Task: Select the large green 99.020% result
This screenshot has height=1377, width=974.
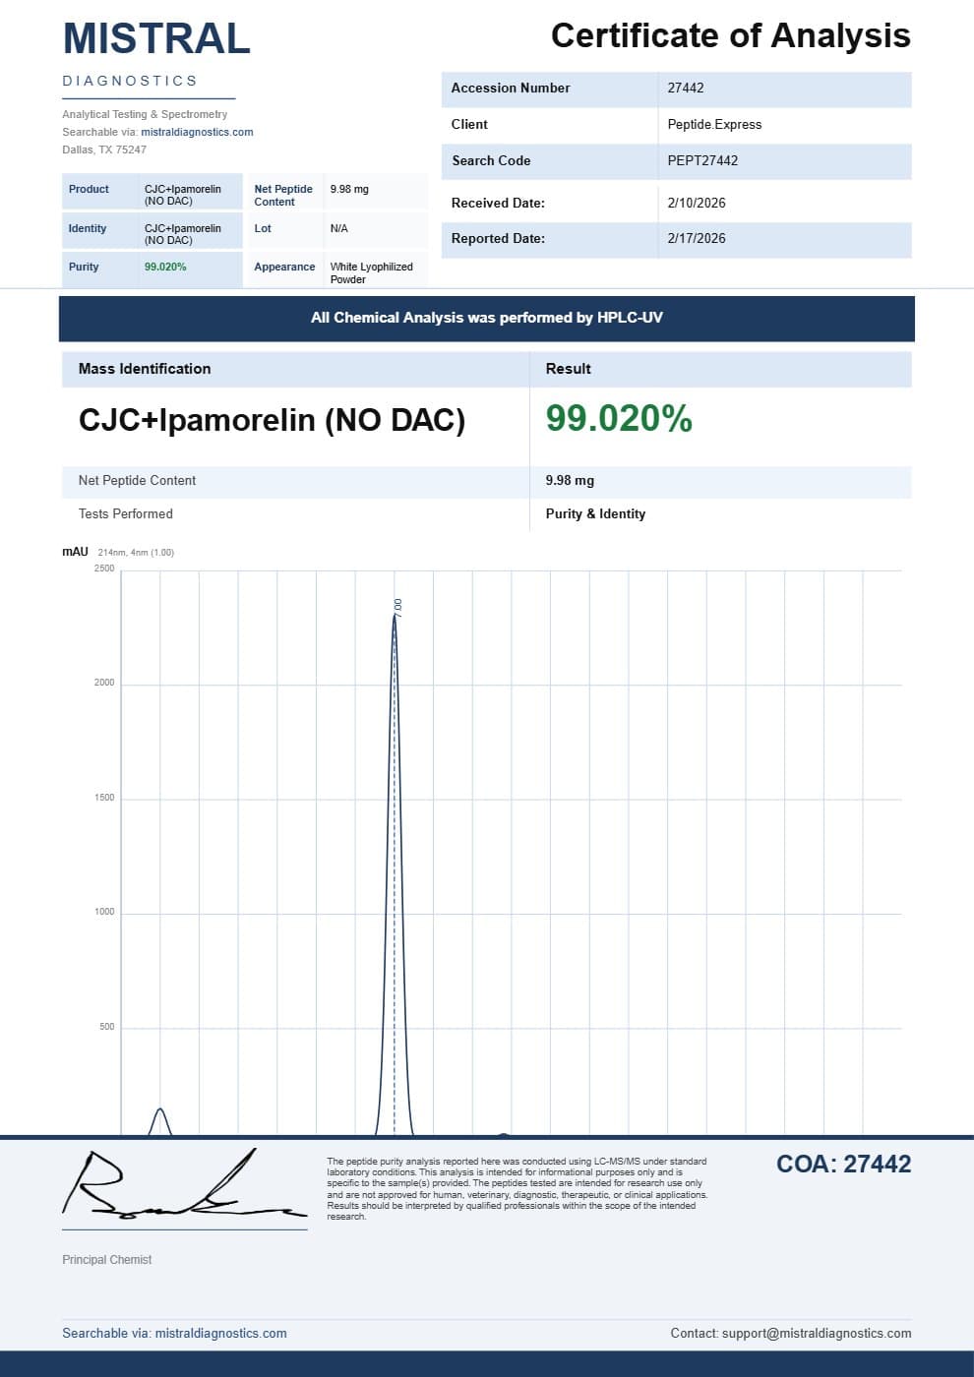Action: point(619,418)
